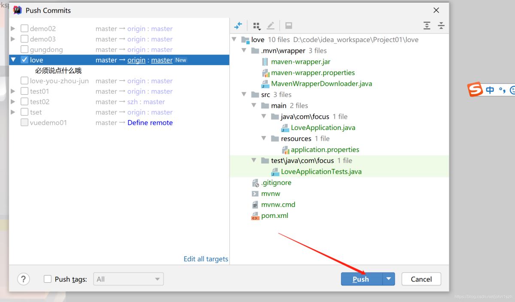
Task: Toggle the Push tags checkbox
Action: pos(48,279)
